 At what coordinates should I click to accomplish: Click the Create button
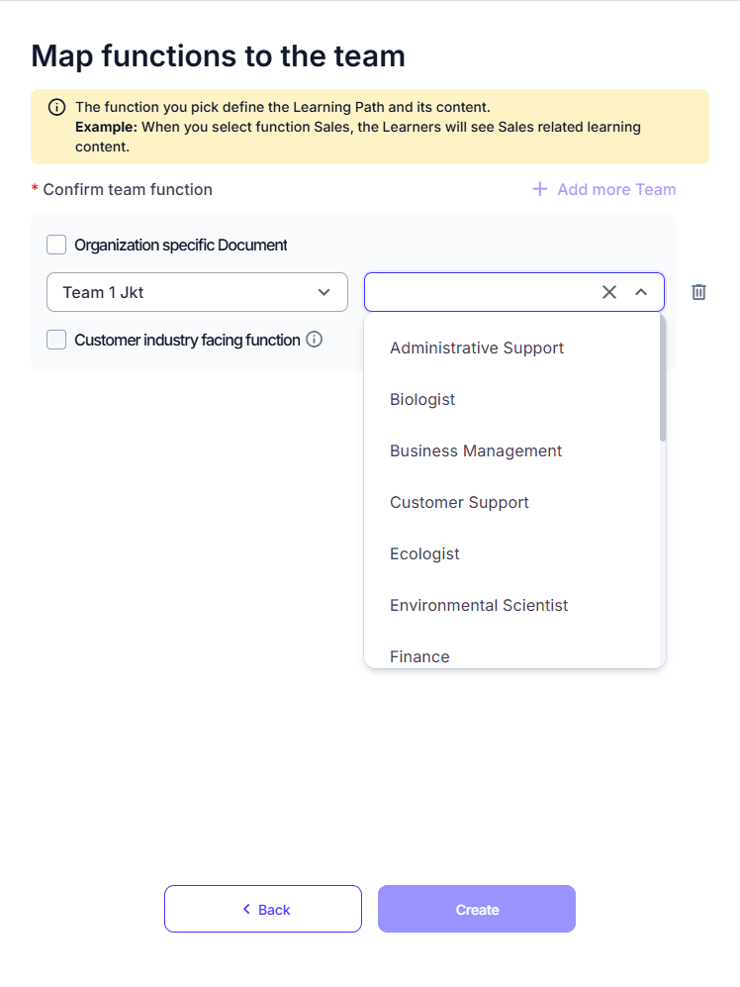click(476, 909)
